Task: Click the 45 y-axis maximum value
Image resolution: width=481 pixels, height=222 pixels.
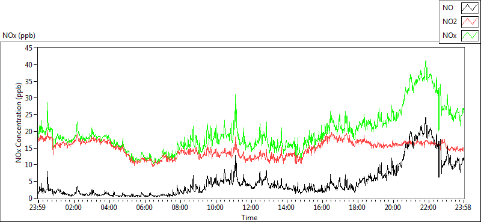Action: [x=29, y=48]
